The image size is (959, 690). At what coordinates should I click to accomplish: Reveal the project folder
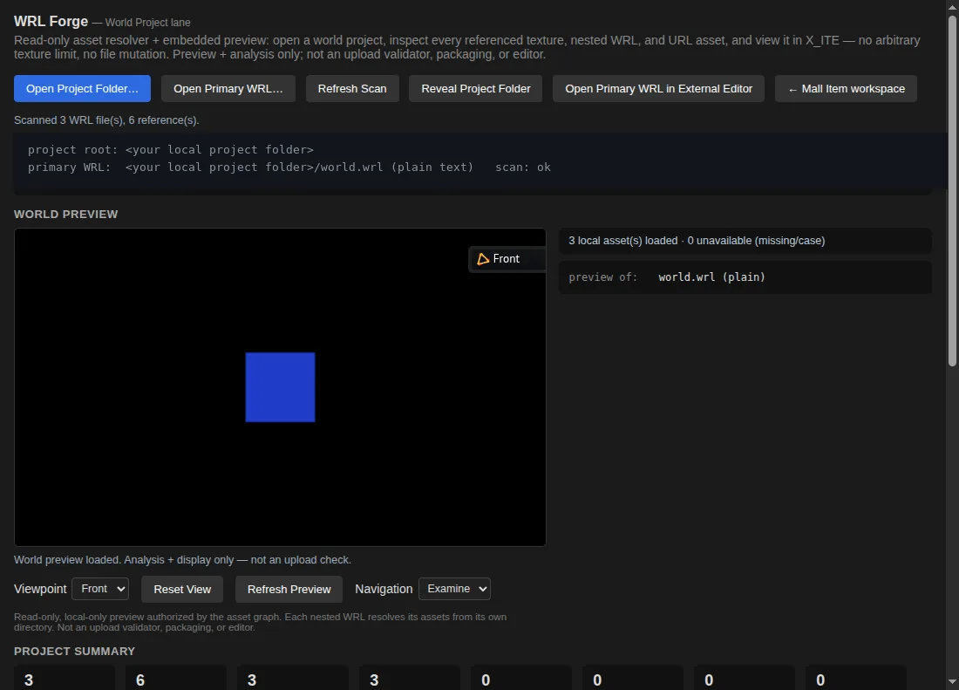point(476,89)
